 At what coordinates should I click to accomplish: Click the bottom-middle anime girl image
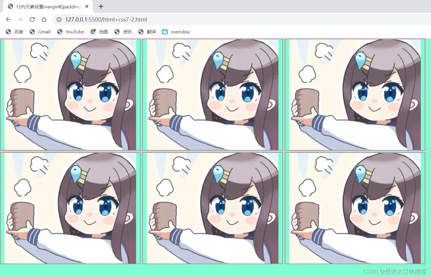tap(213, 208)
